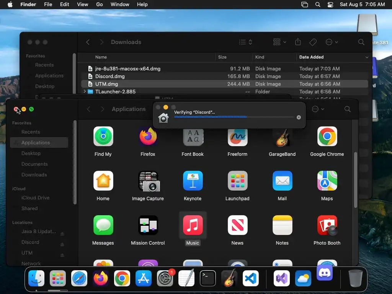This screenshot has height=294, width=392.
Task: Open the Photo Booth app icon
Action: coord(327,225)
